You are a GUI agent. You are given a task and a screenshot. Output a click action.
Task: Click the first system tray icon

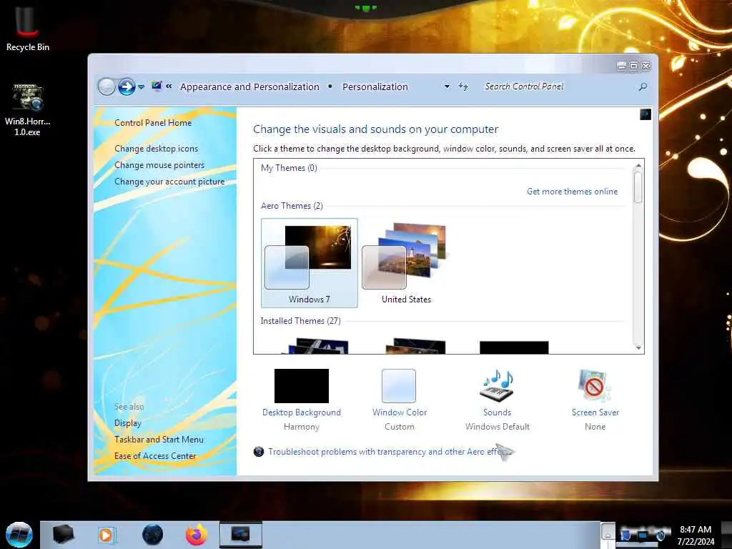[625, 535]
